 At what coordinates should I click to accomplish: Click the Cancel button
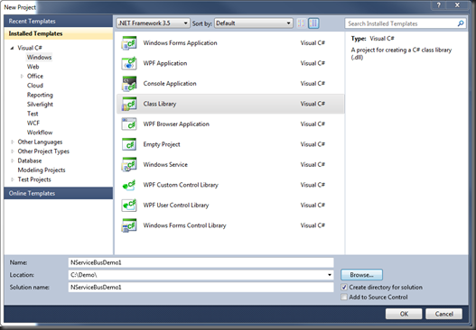click(x=443, y=314)
